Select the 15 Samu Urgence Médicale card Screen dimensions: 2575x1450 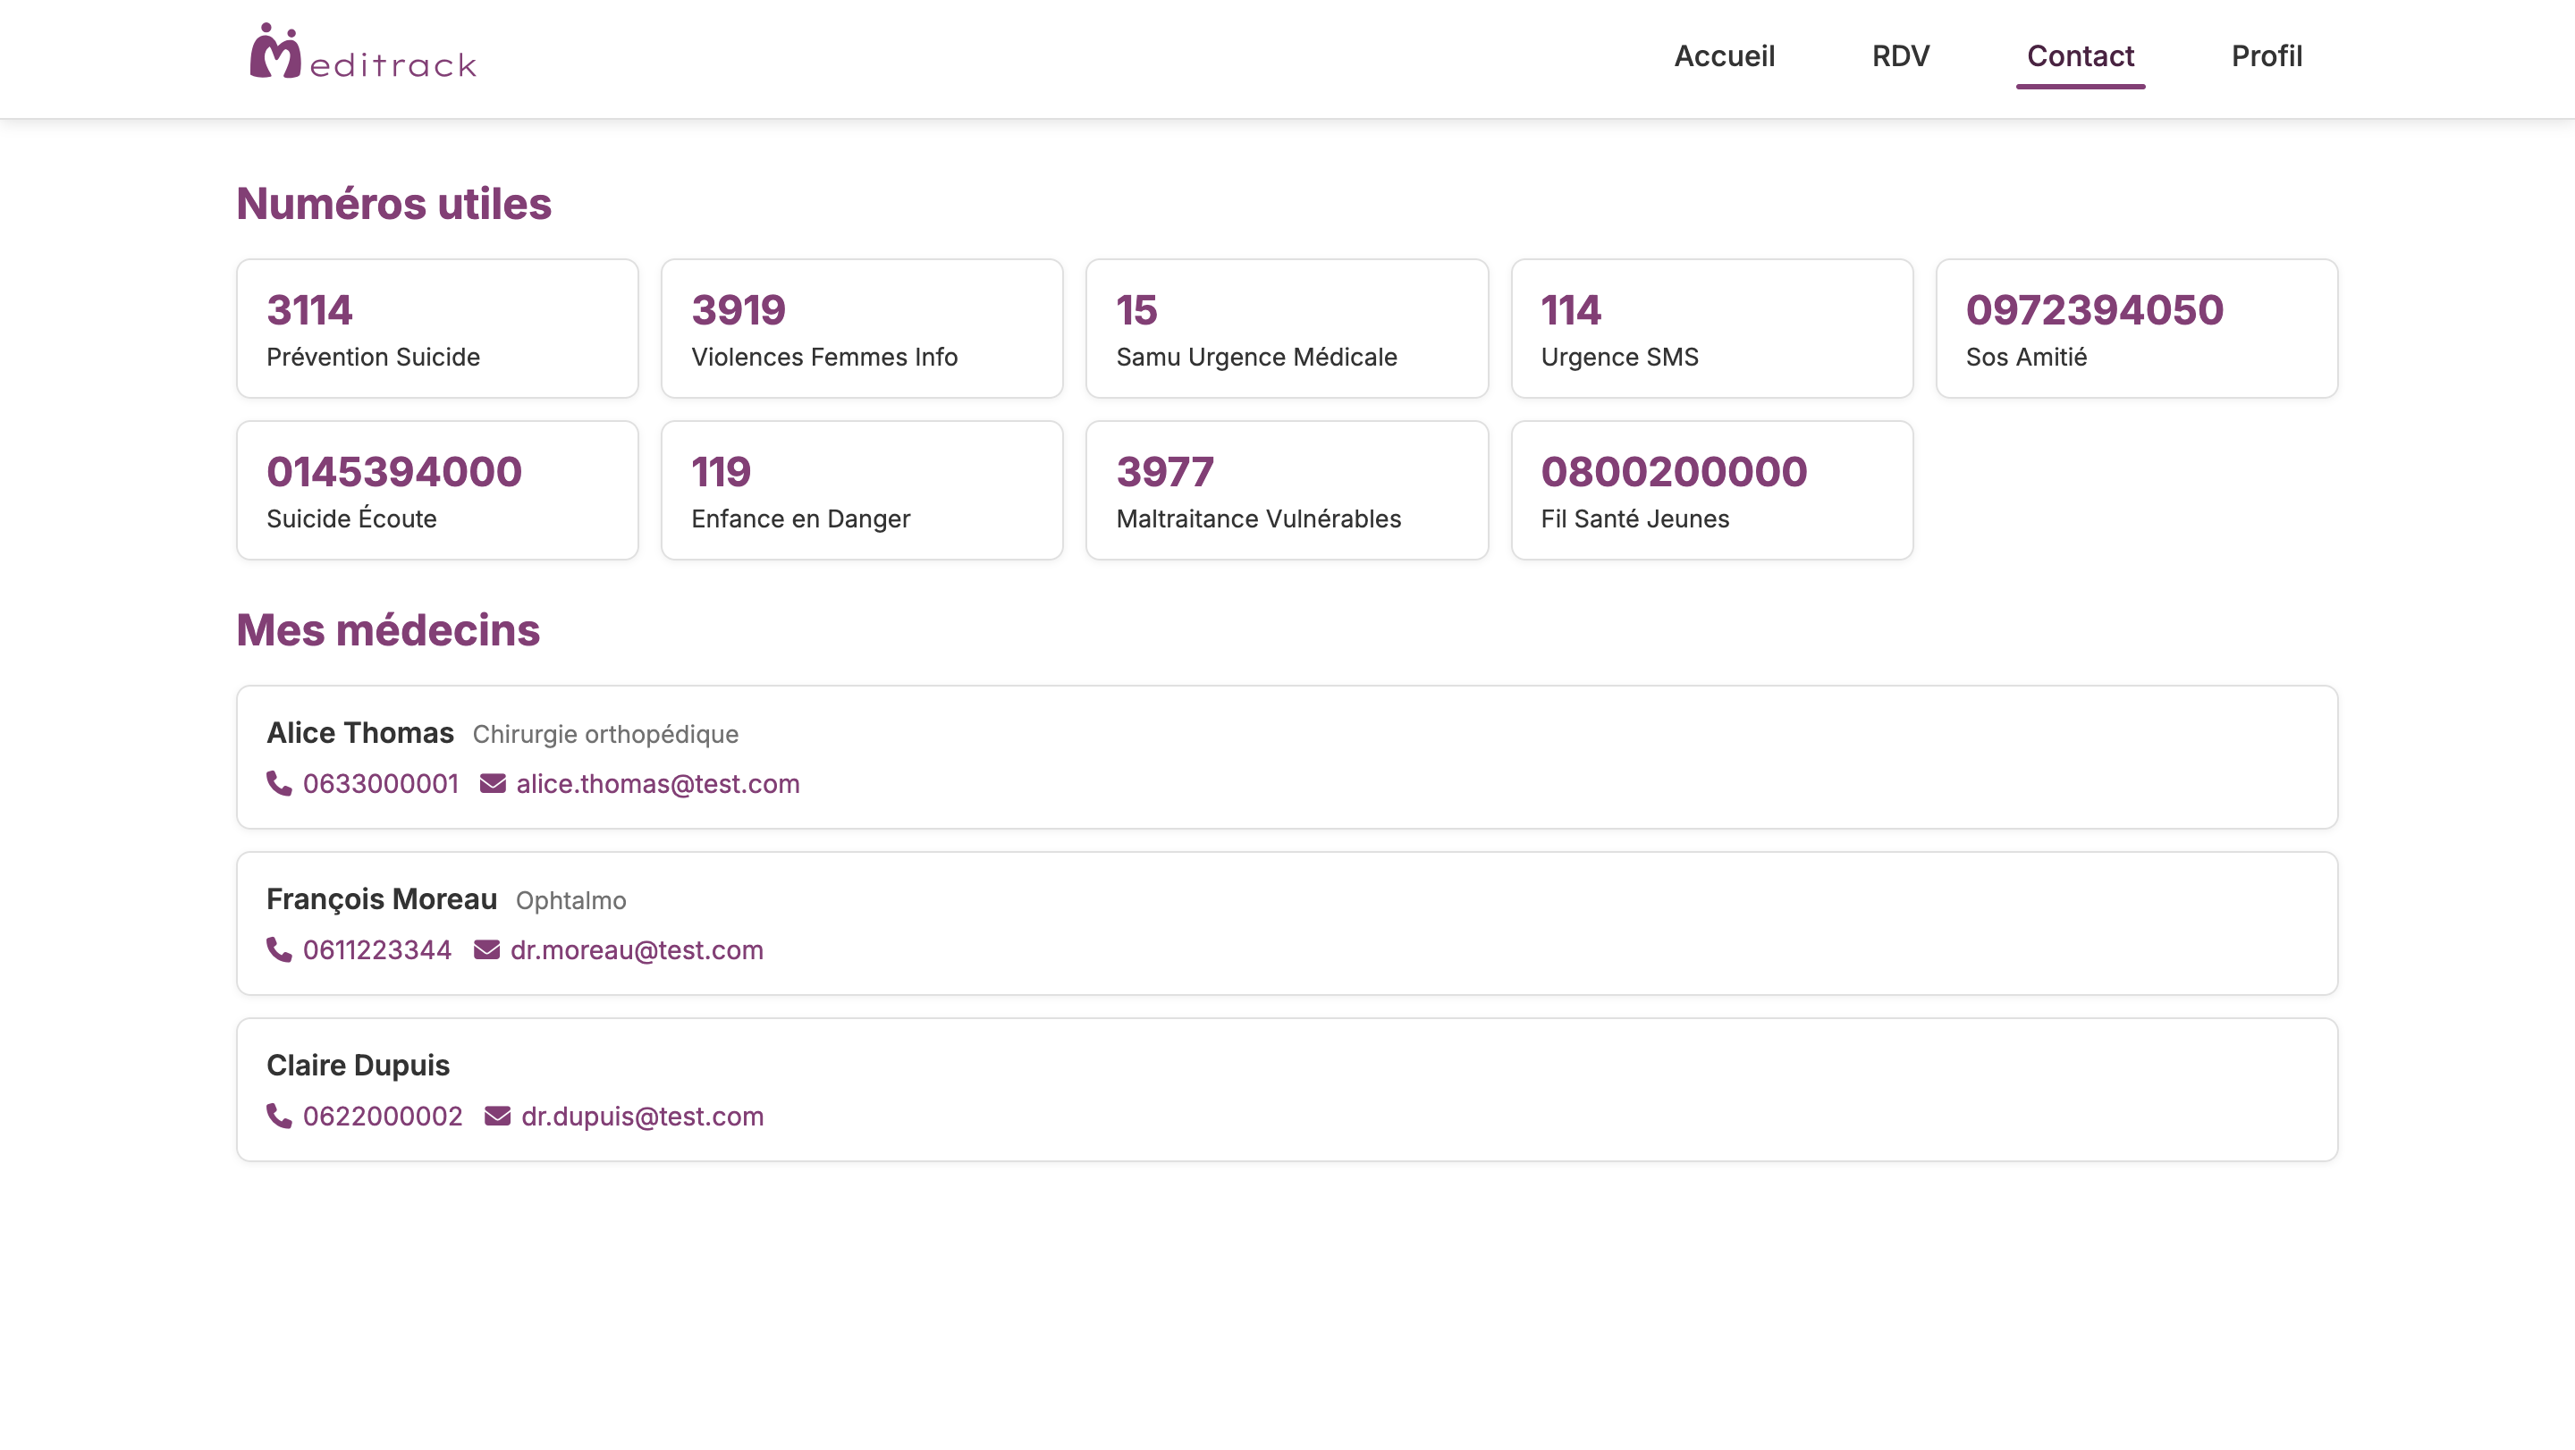[x=1287, y=329]
